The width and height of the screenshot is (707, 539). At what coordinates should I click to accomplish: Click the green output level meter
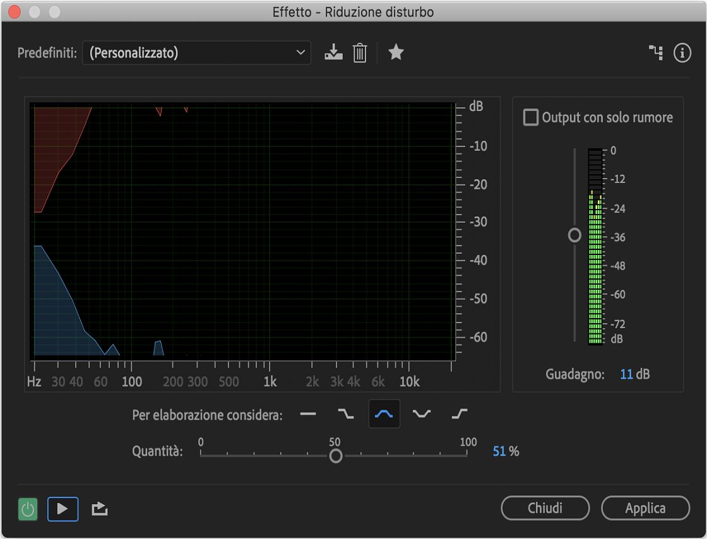point(595,247)
